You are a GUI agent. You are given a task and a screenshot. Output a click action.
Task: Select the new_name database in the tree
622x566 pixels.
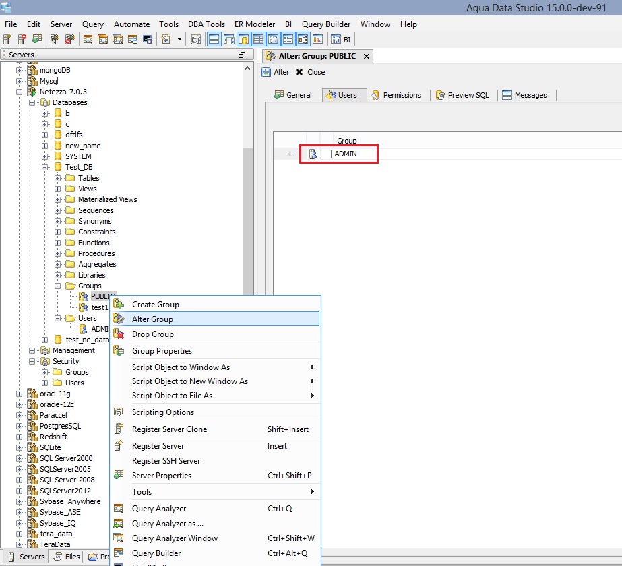pos(83,146)
